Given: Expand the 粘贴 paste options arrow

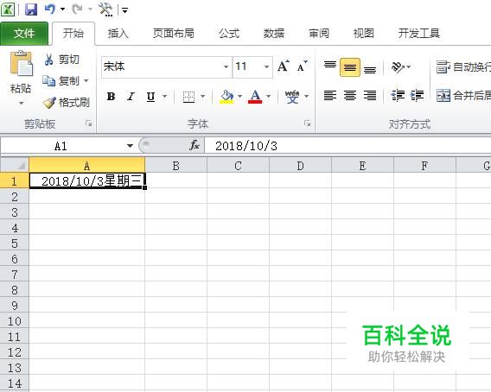Looking at the screenshot, I should [21, 103].
